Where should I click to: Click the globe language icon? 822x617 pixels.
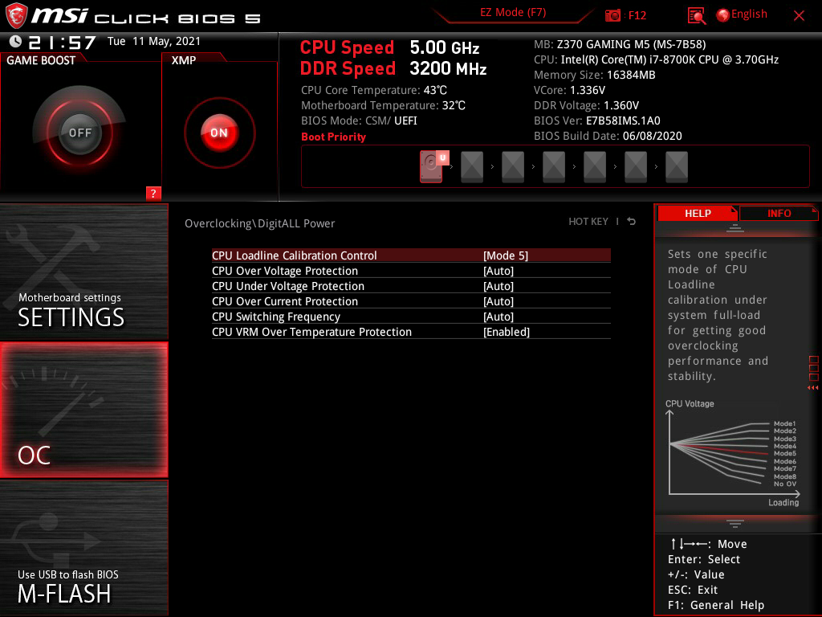(723, 15)
